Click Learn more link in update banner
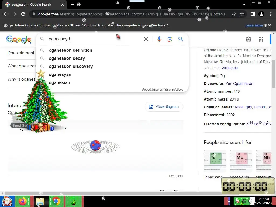 (254, 25)
